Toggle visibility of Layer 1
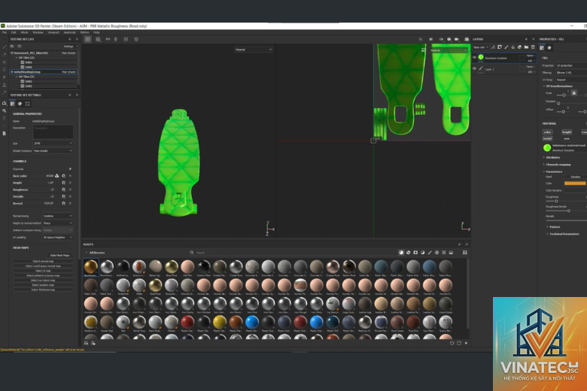 [x=474, y=68]
